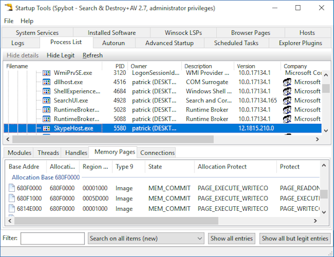Viewport: 334px width, 257px height.
Task: Click Refresh in the toolbar
Action: pyautogui.click(x=93, y=55)
